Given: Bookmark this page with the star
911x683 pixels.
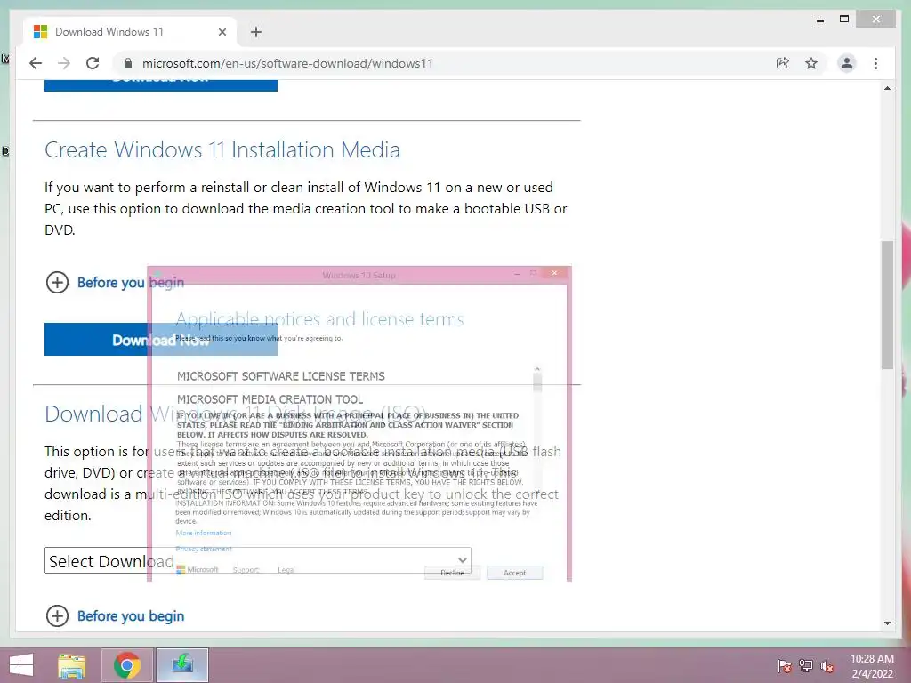Looking at the screenshot, I should (x=811, y=63).
